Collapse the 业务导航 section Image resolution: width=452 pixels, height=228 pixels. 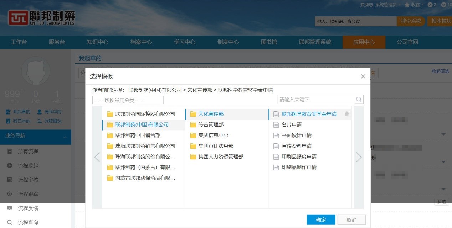point(65,137)
